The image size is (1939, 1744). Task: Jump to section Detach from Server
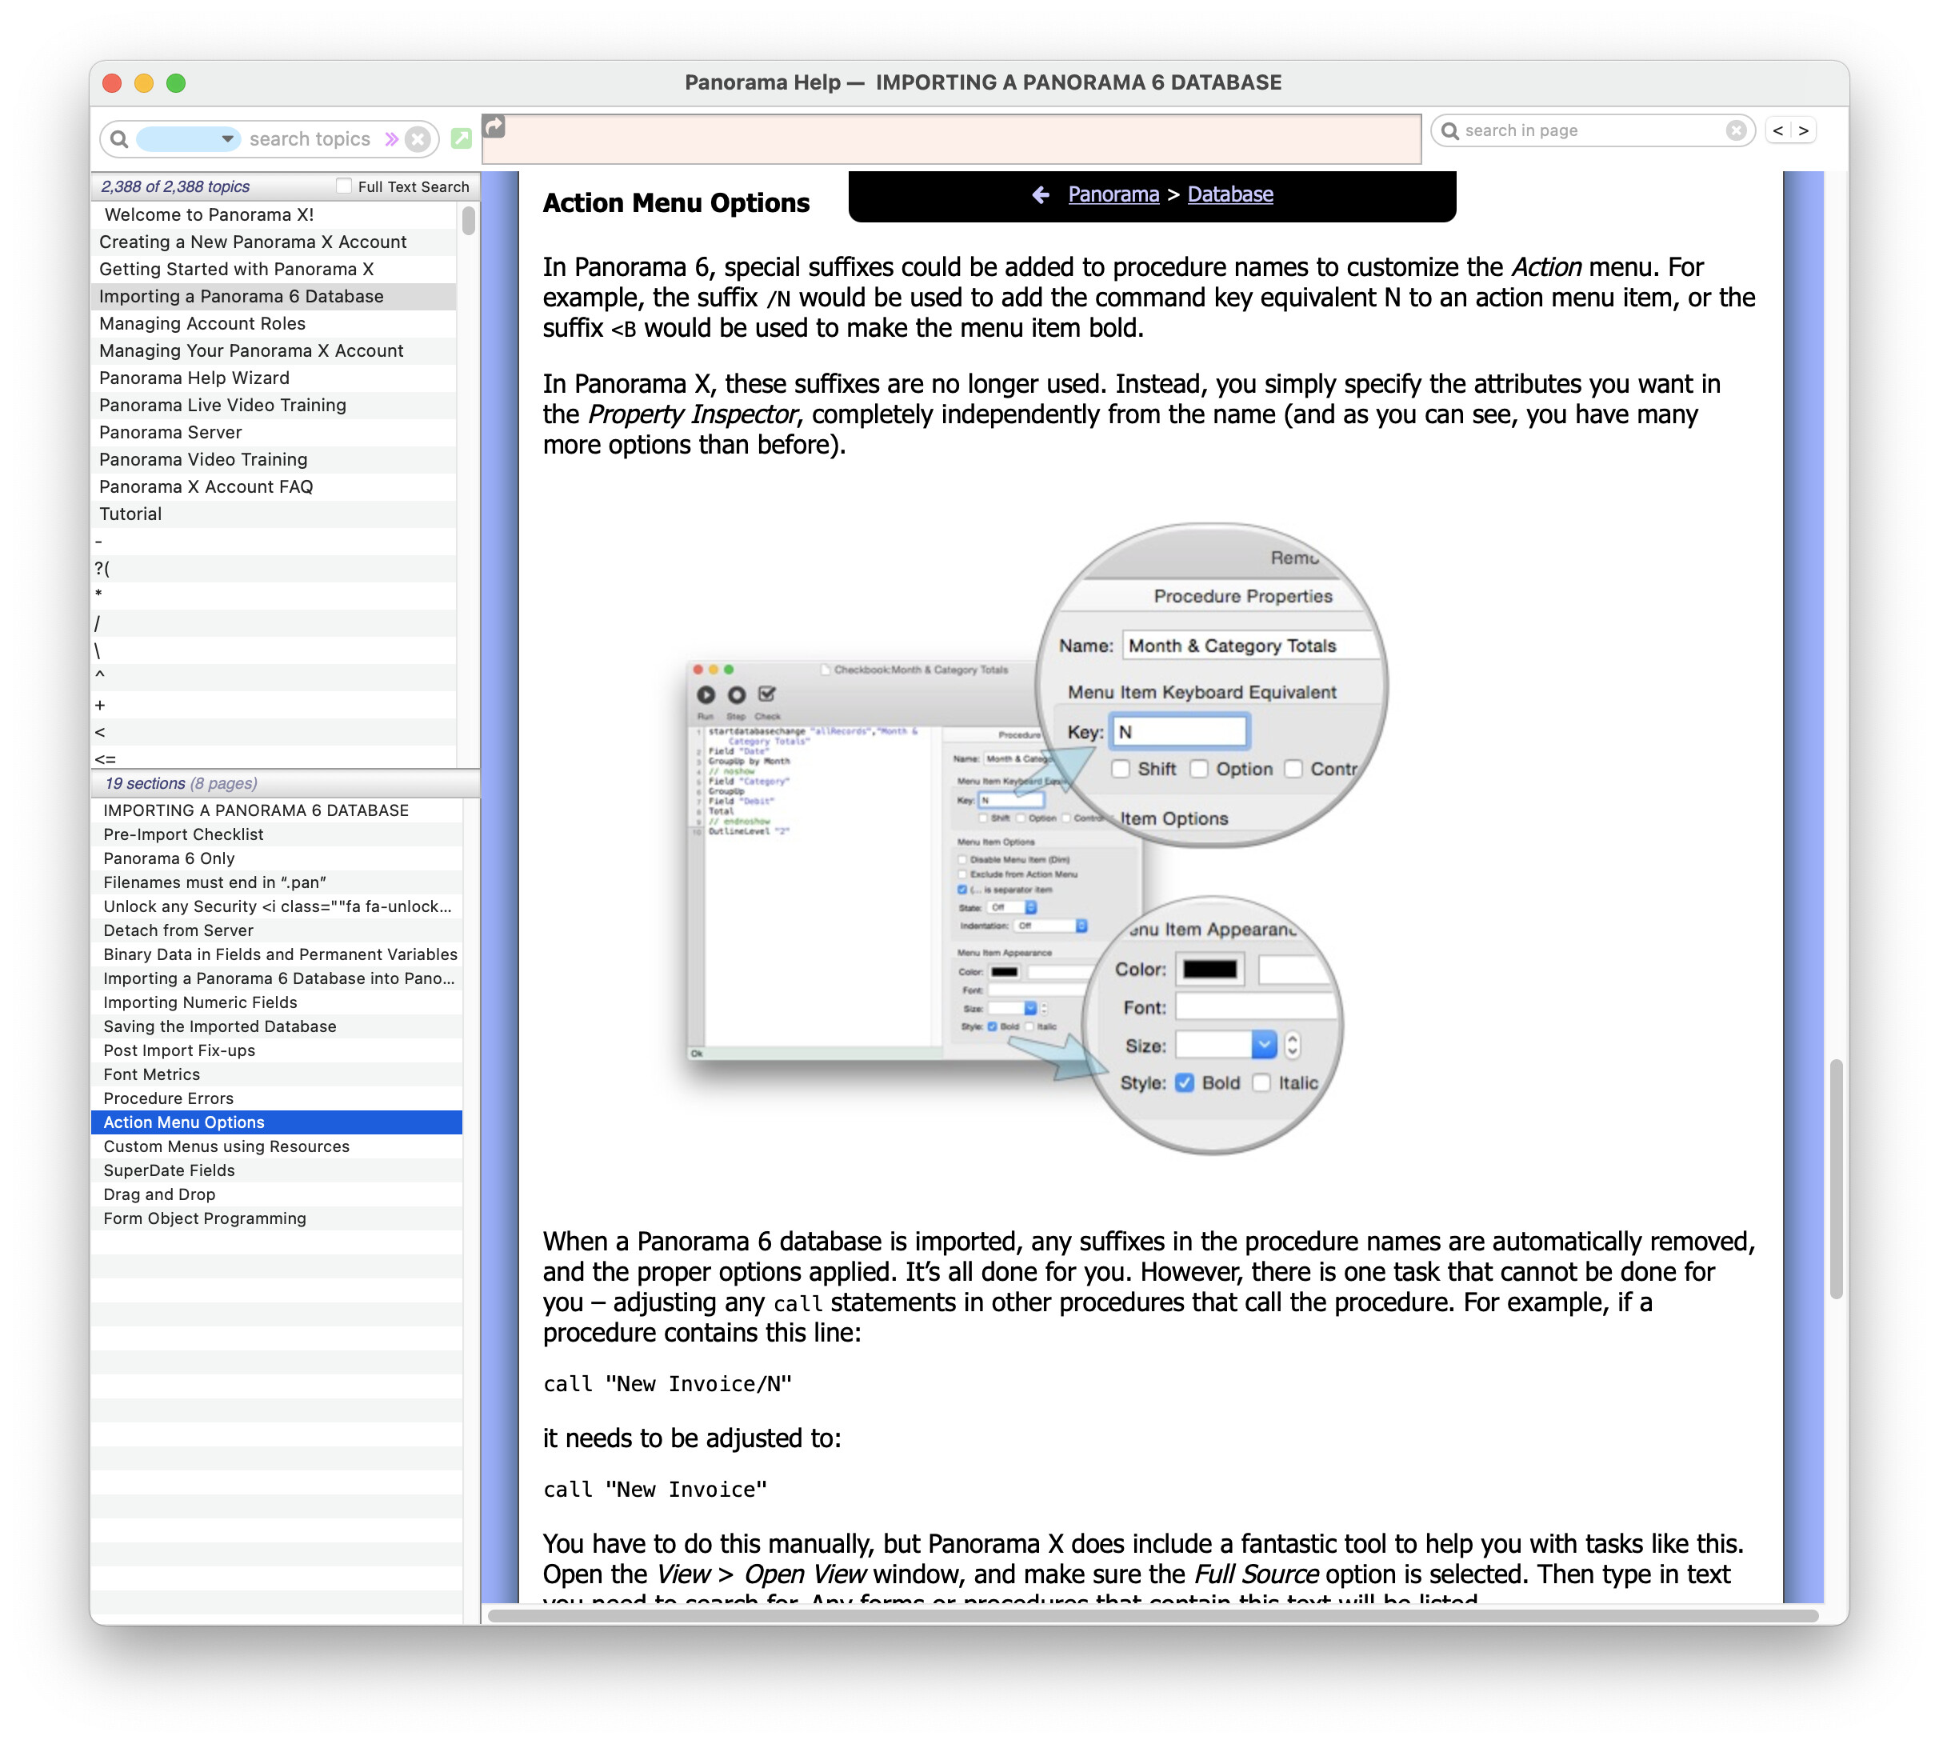(277, 930)
